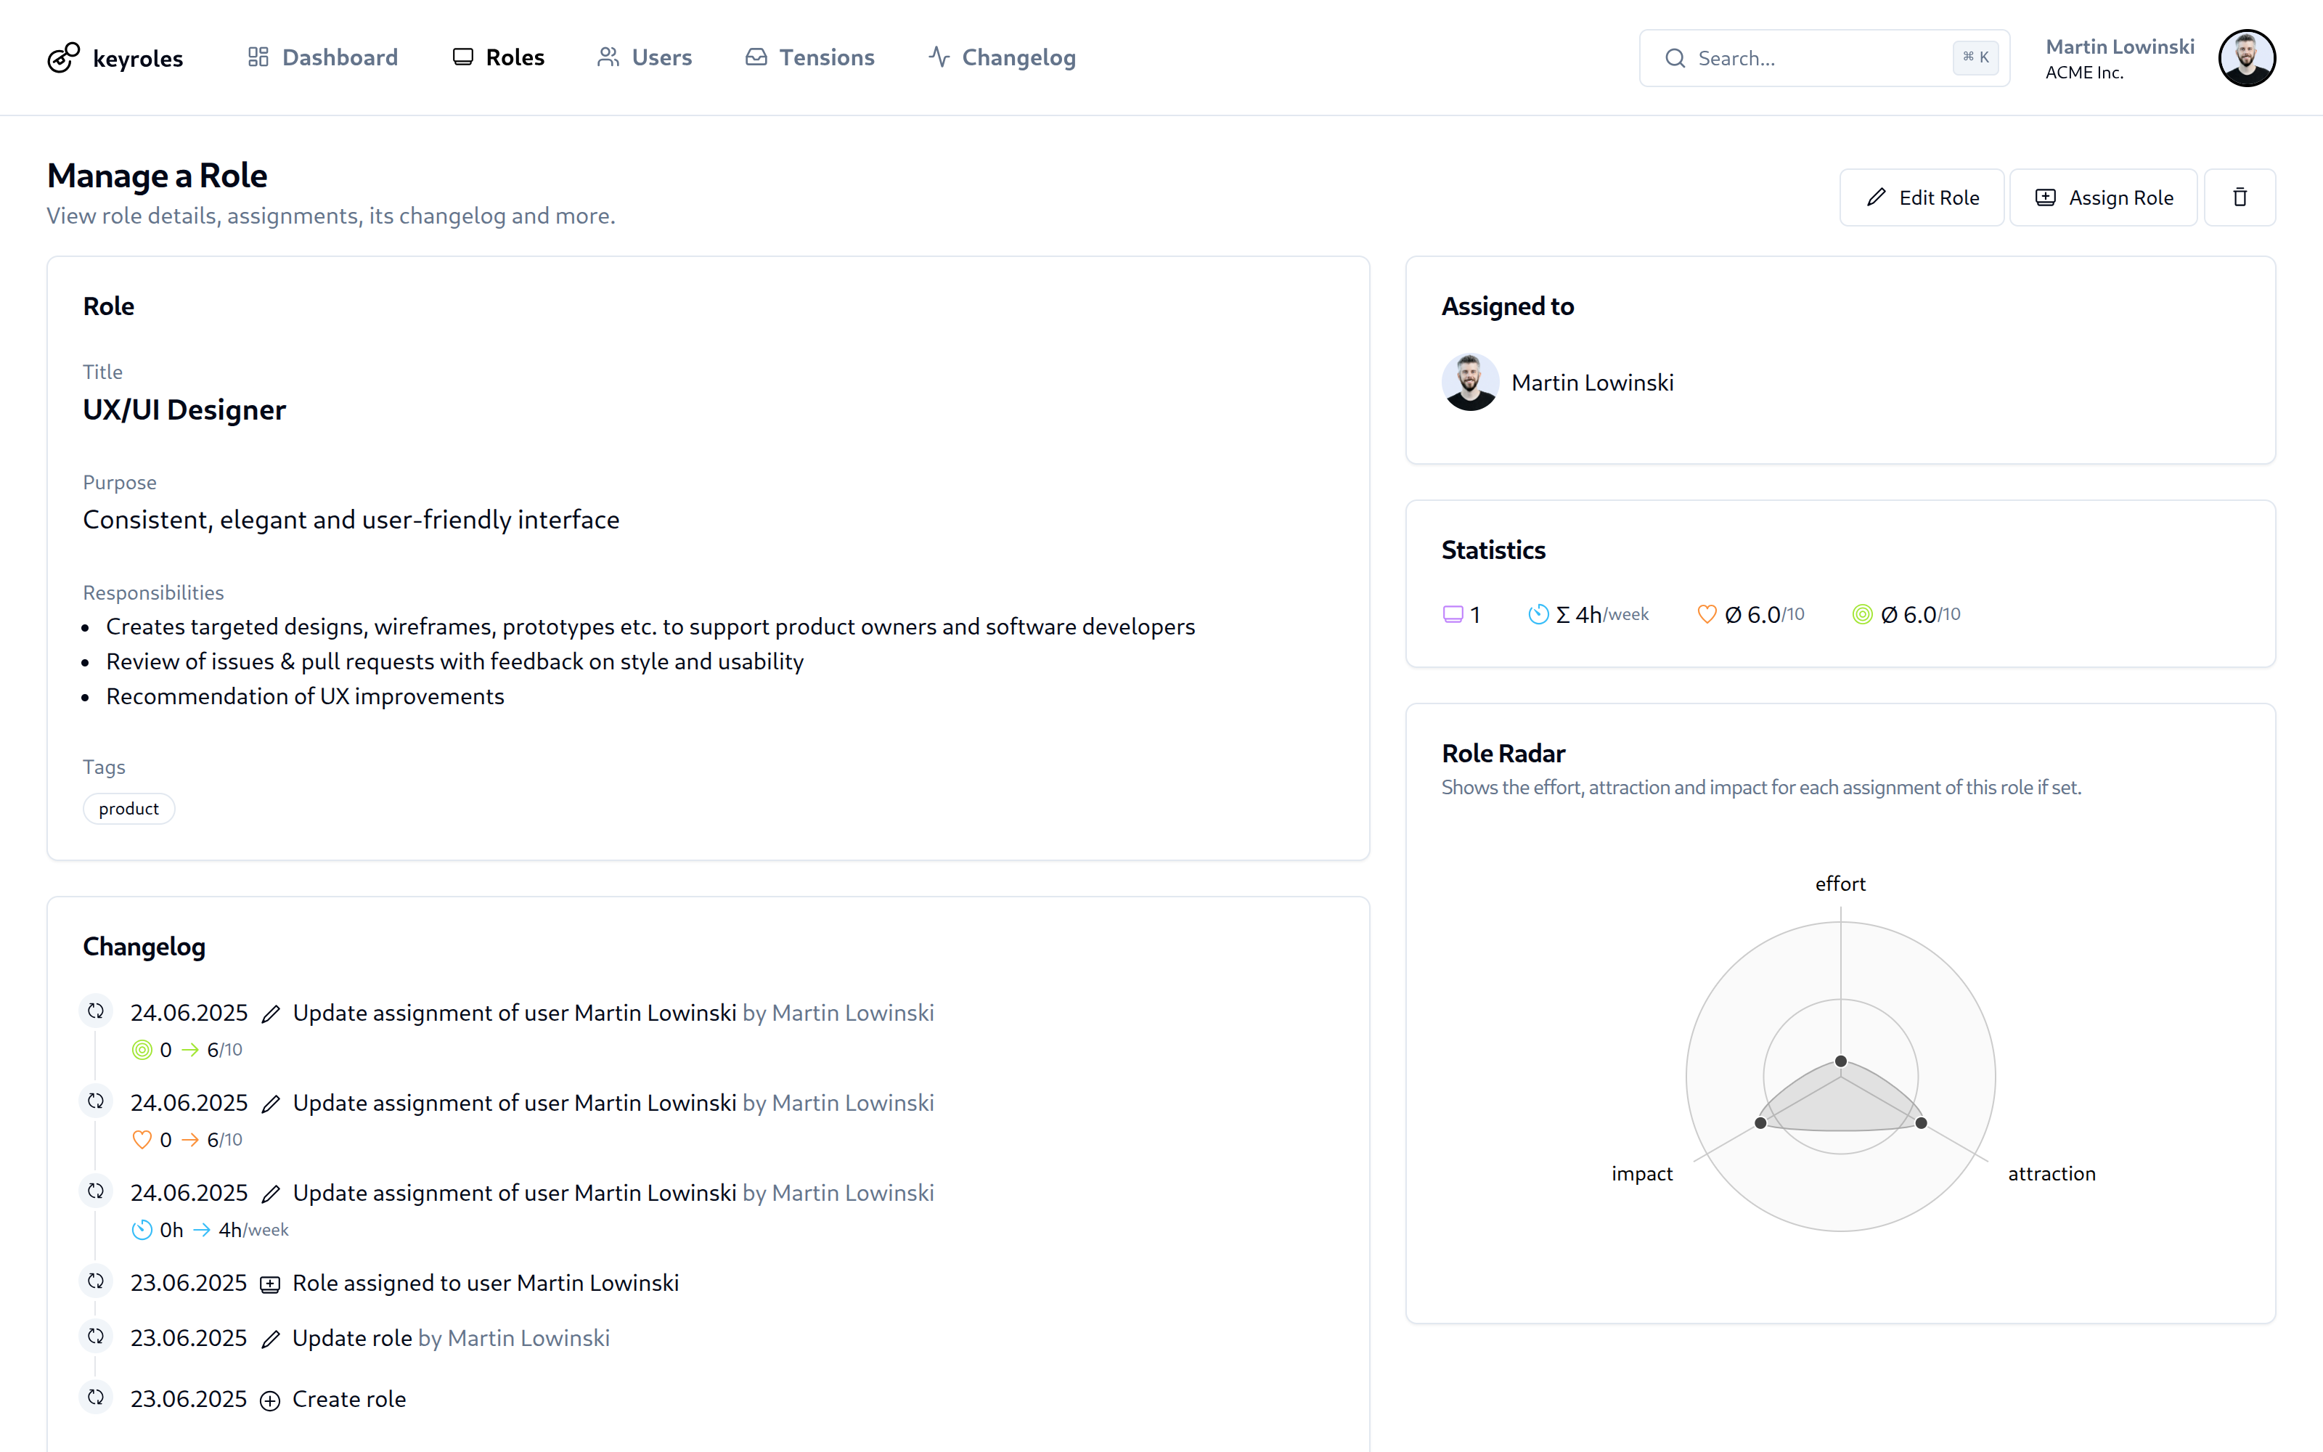Open assigned user Martin Lowinski
This screenshot has width=2323, height=1452.
click(1591, 382)
